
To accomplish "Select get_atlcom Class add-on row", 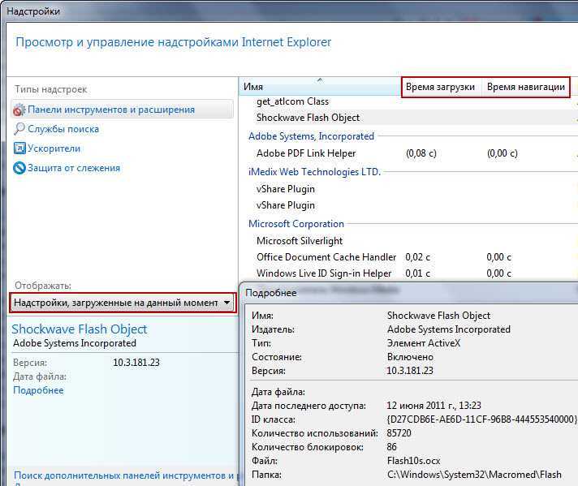I will [292, 101].
